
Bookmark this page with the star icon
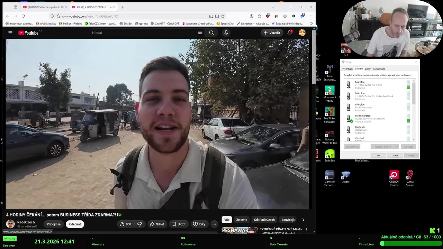pyautogui.click(x=223, y=16)
